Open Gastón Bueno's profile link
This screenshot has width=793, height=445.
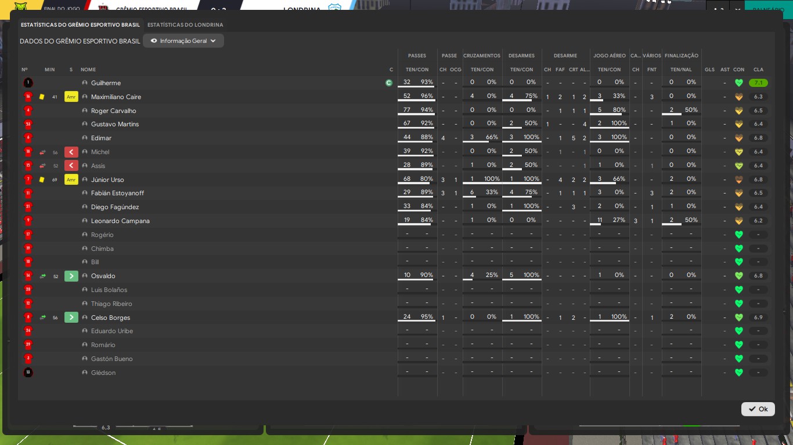(111, 359)
